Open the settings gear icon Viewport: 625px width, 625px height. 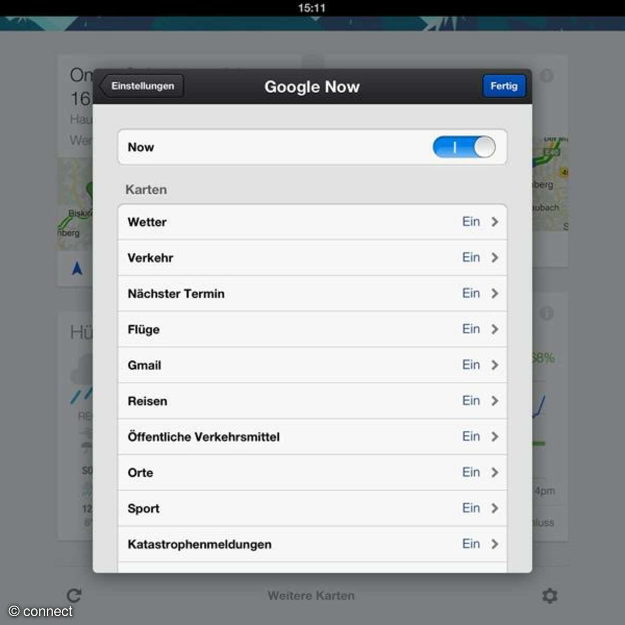pos(549,595)
